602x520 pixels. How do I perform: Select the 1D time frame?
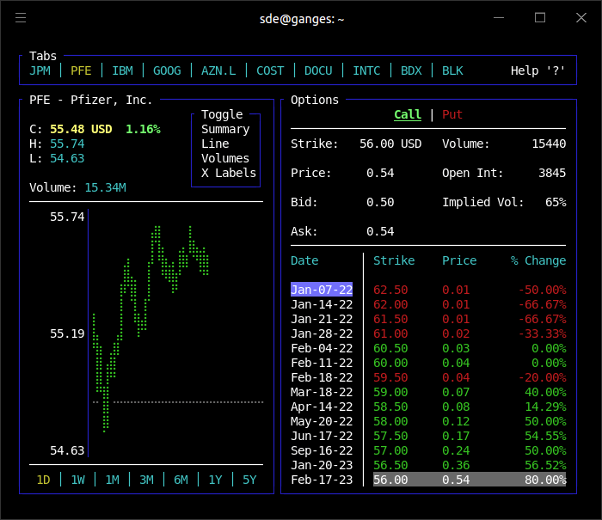point(43,480)
